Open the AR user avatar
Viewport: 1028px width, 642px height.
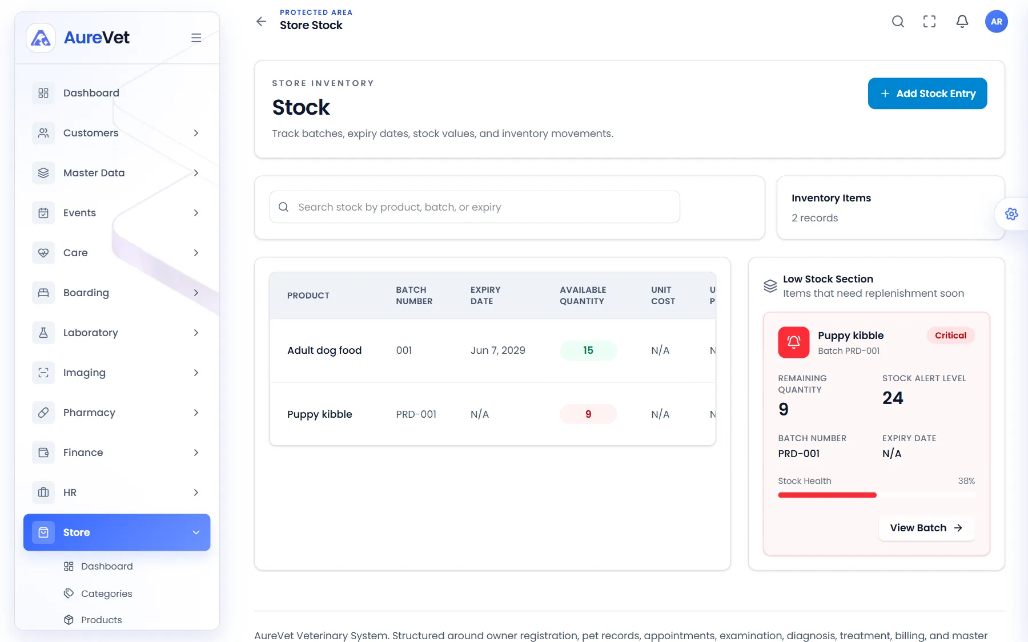tap(997, 22)
